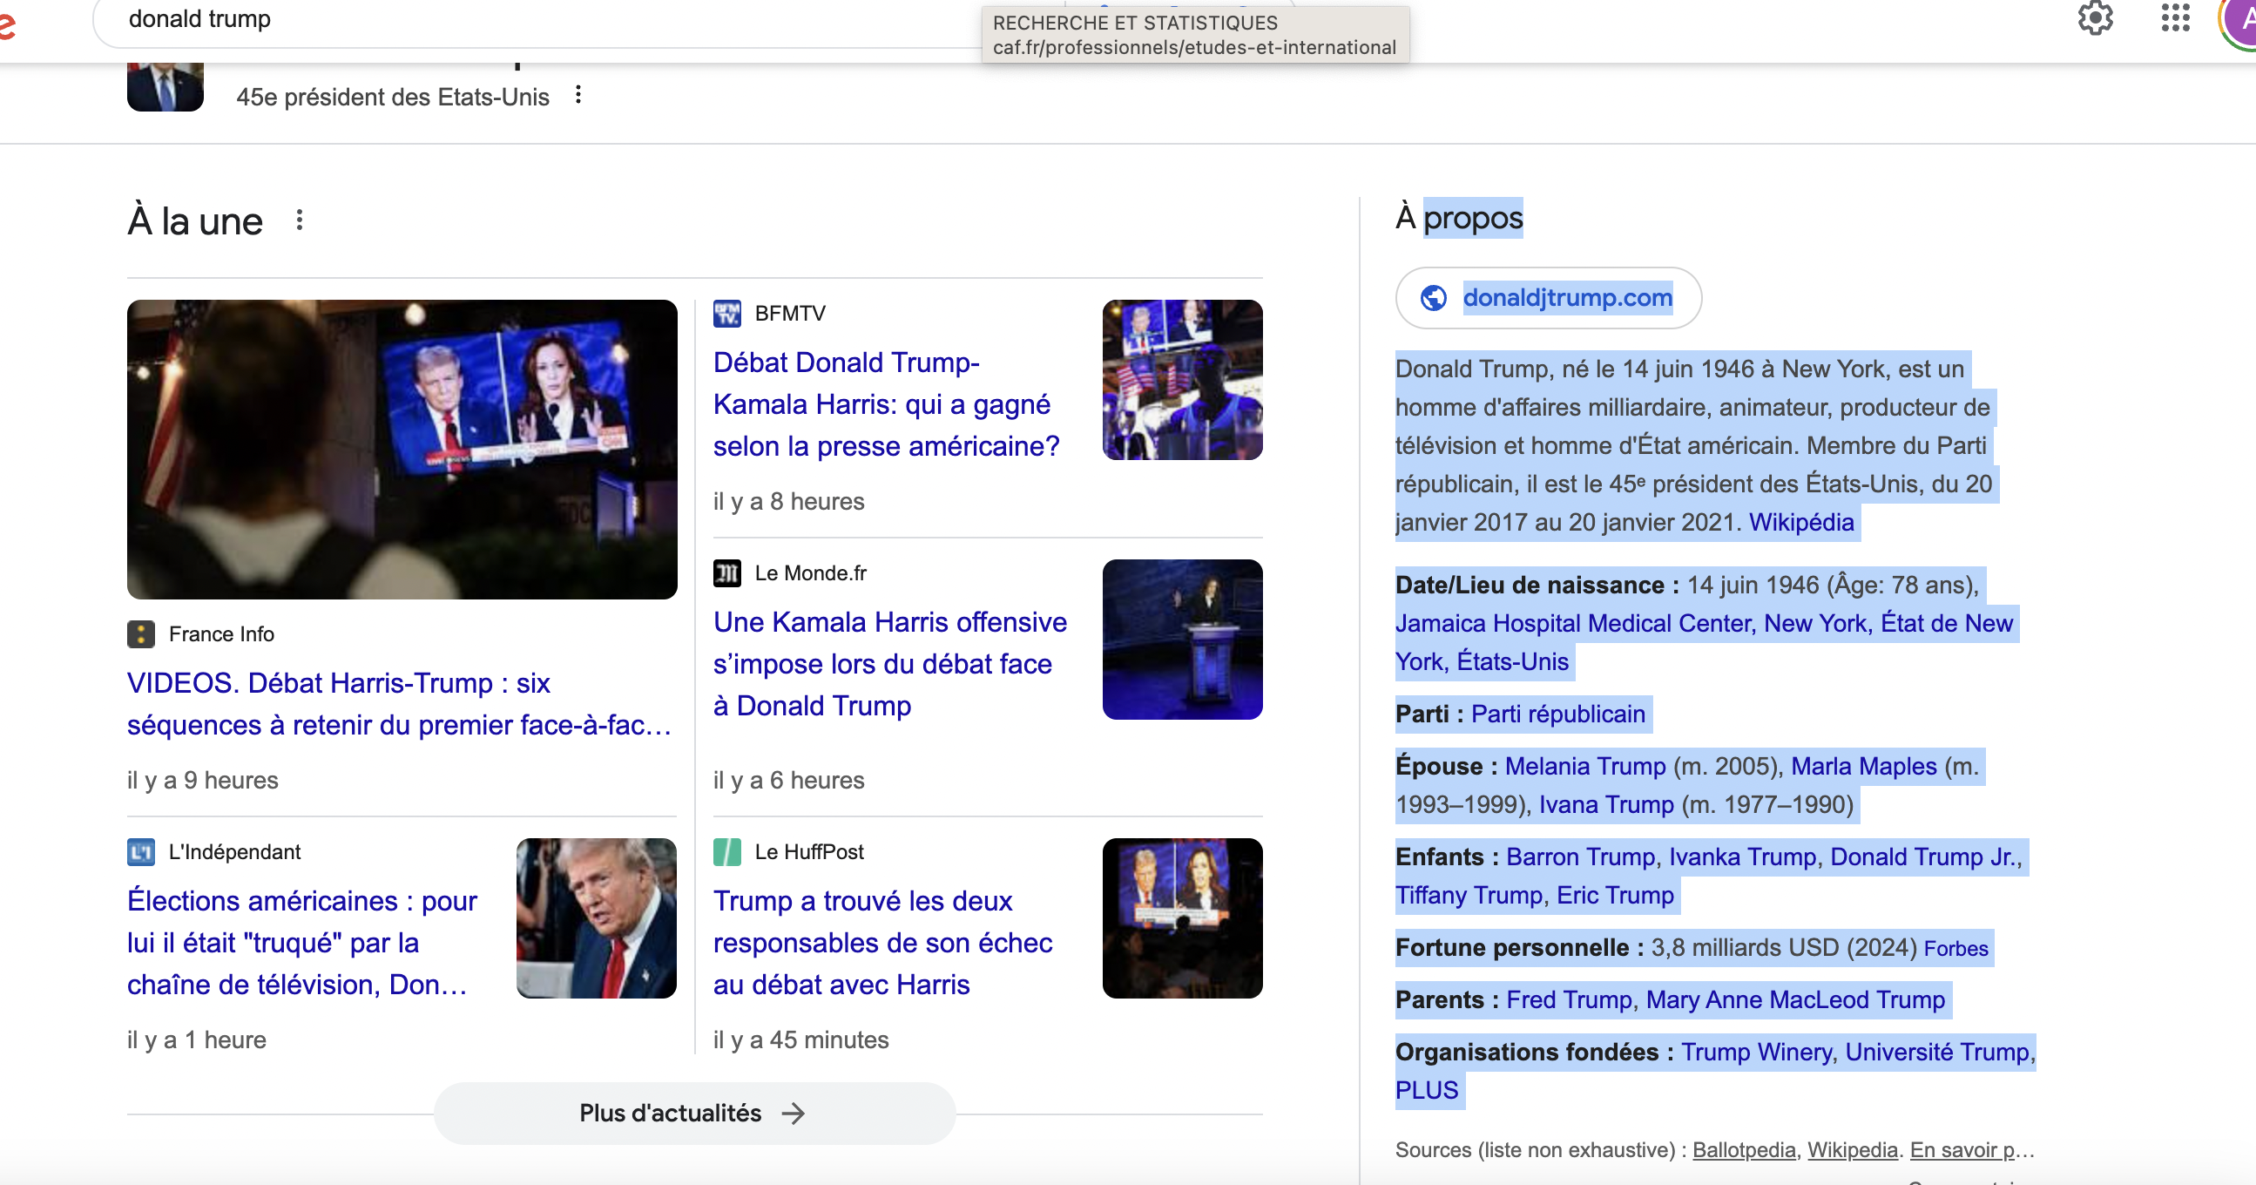The image size is (2256, 1185).
Task: Open options menu beside 45e président
Action: click(x=578, y=95)
